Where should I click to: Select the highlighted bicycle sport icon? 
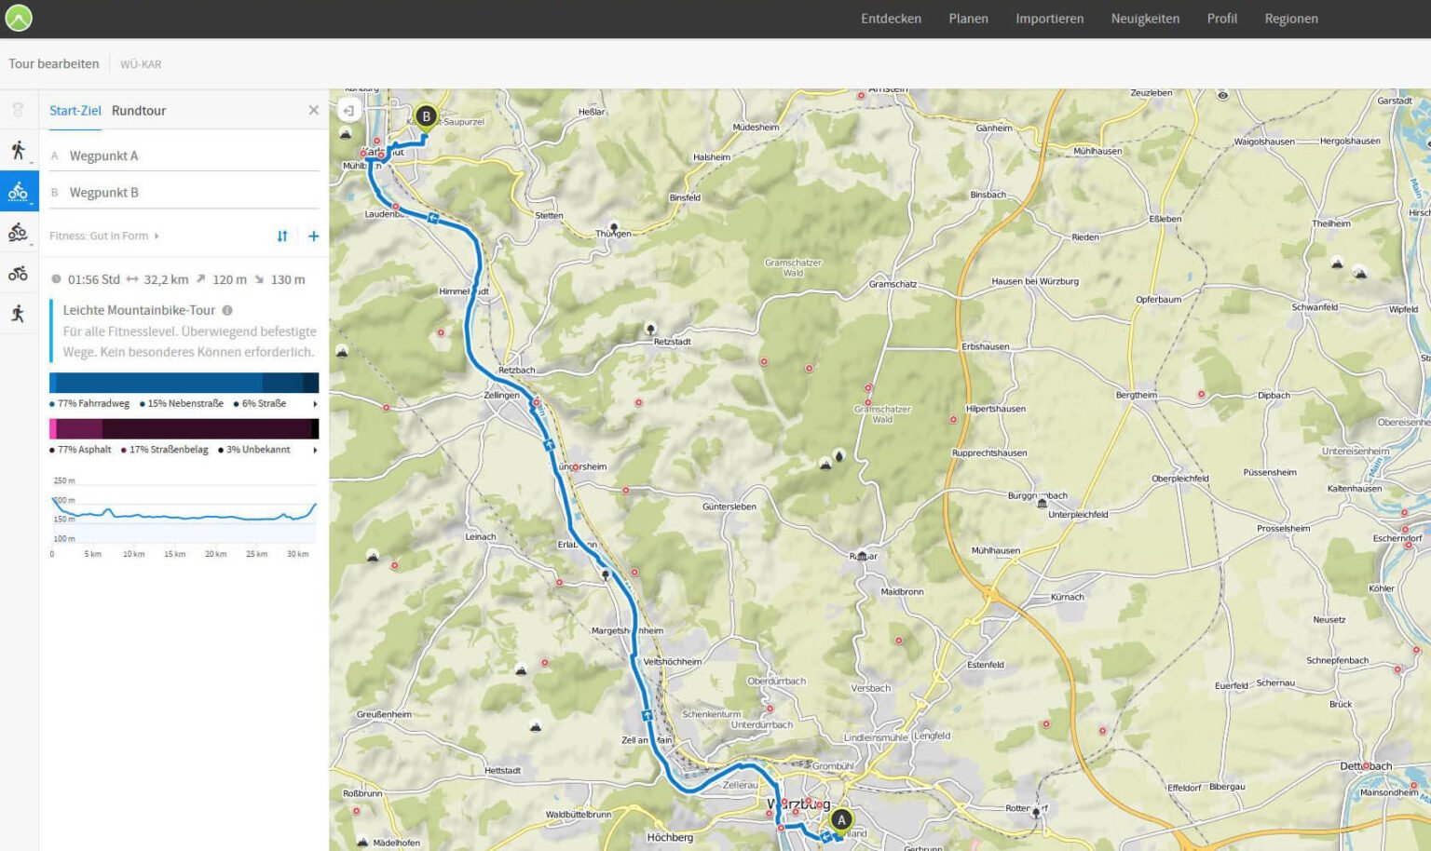click(x=18, y=192)
